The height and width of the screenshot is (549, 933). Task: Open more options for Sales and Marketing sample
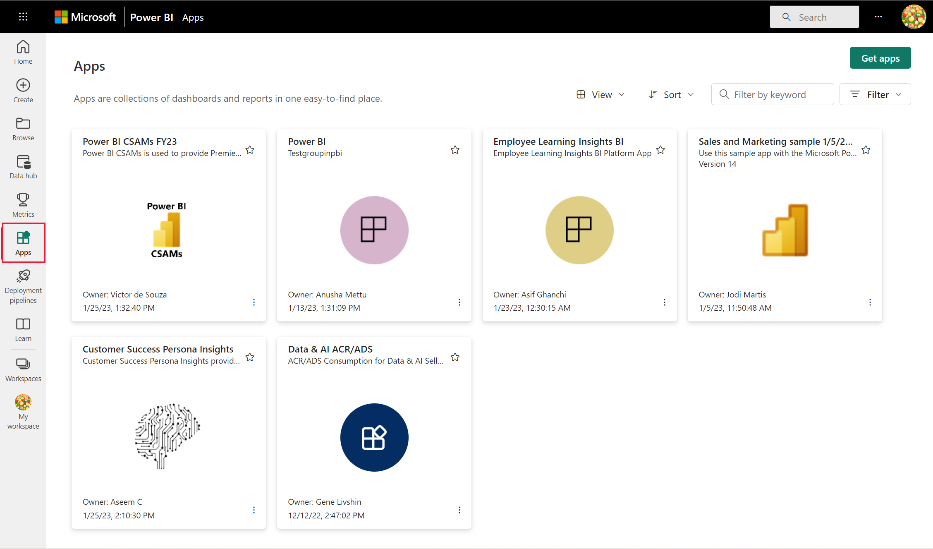click(870, 302)
